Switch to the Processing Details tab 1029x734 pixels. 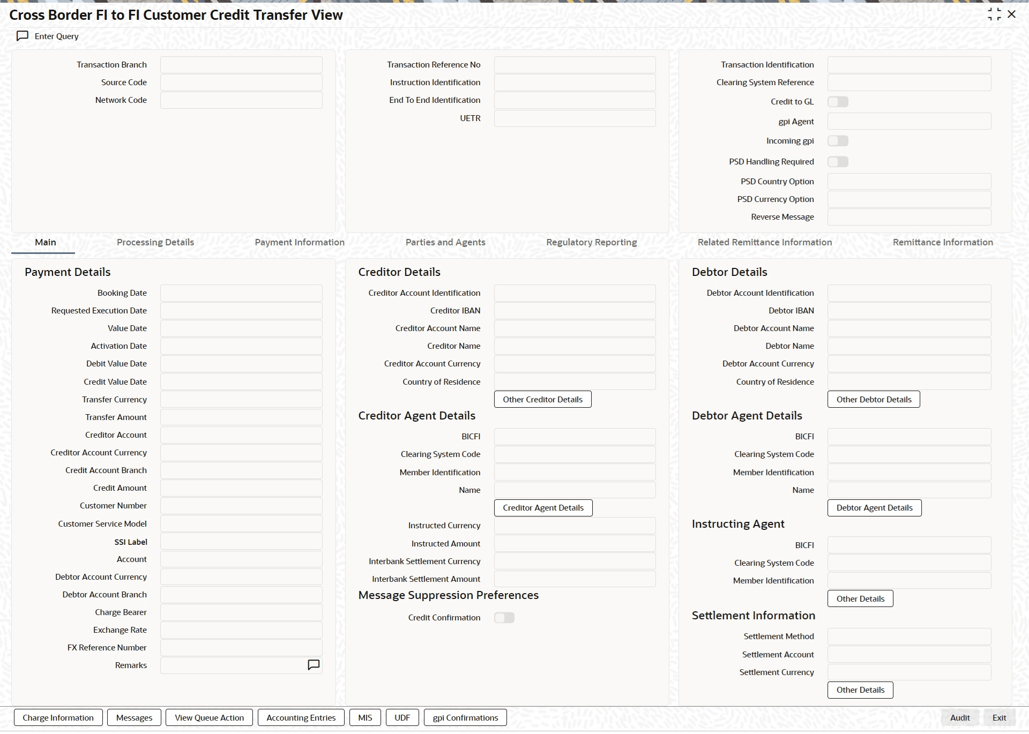click(155, 242)
